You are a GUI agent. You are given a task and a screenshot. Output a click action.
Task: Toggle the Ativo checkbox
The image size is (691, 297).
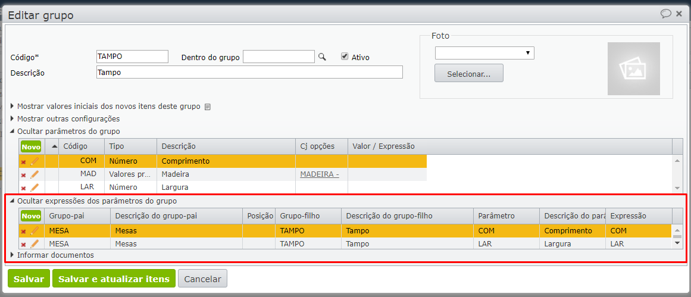point(345,57)
